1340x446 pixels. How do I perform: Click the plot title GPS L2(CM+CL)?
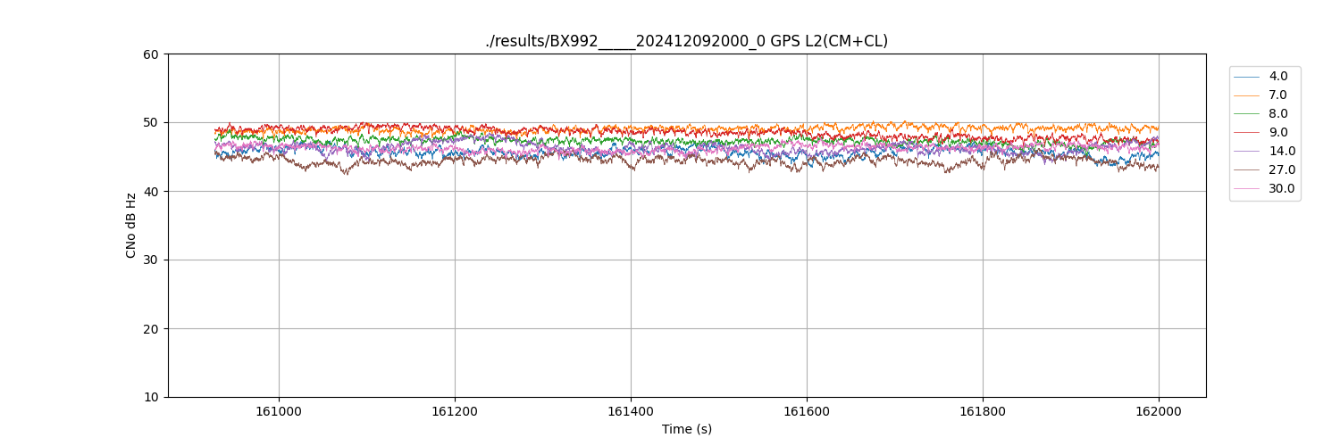pos(686,41)
